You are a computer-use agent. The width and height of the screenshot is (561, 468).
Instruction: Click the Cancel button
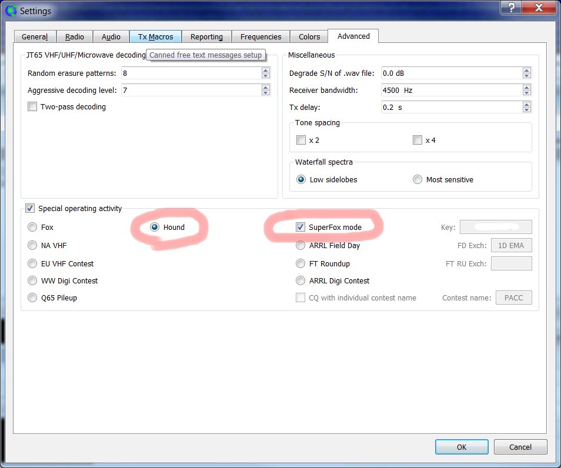click(520, 447)
